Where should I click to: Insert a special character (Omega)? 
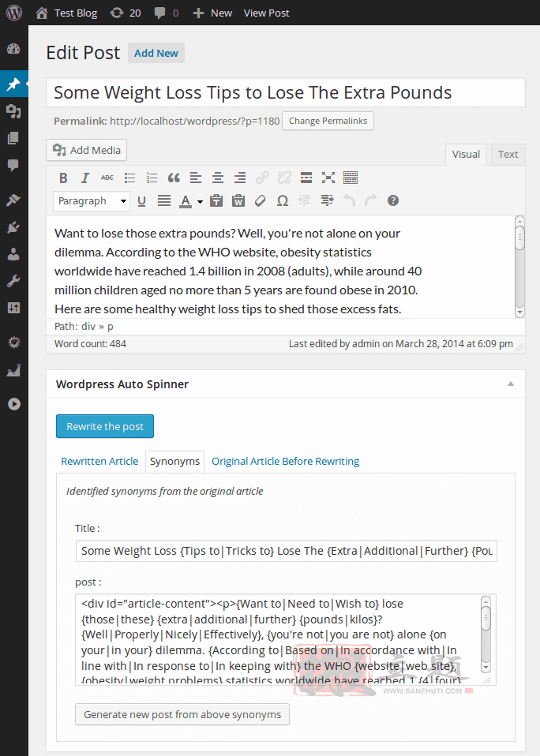283,201
